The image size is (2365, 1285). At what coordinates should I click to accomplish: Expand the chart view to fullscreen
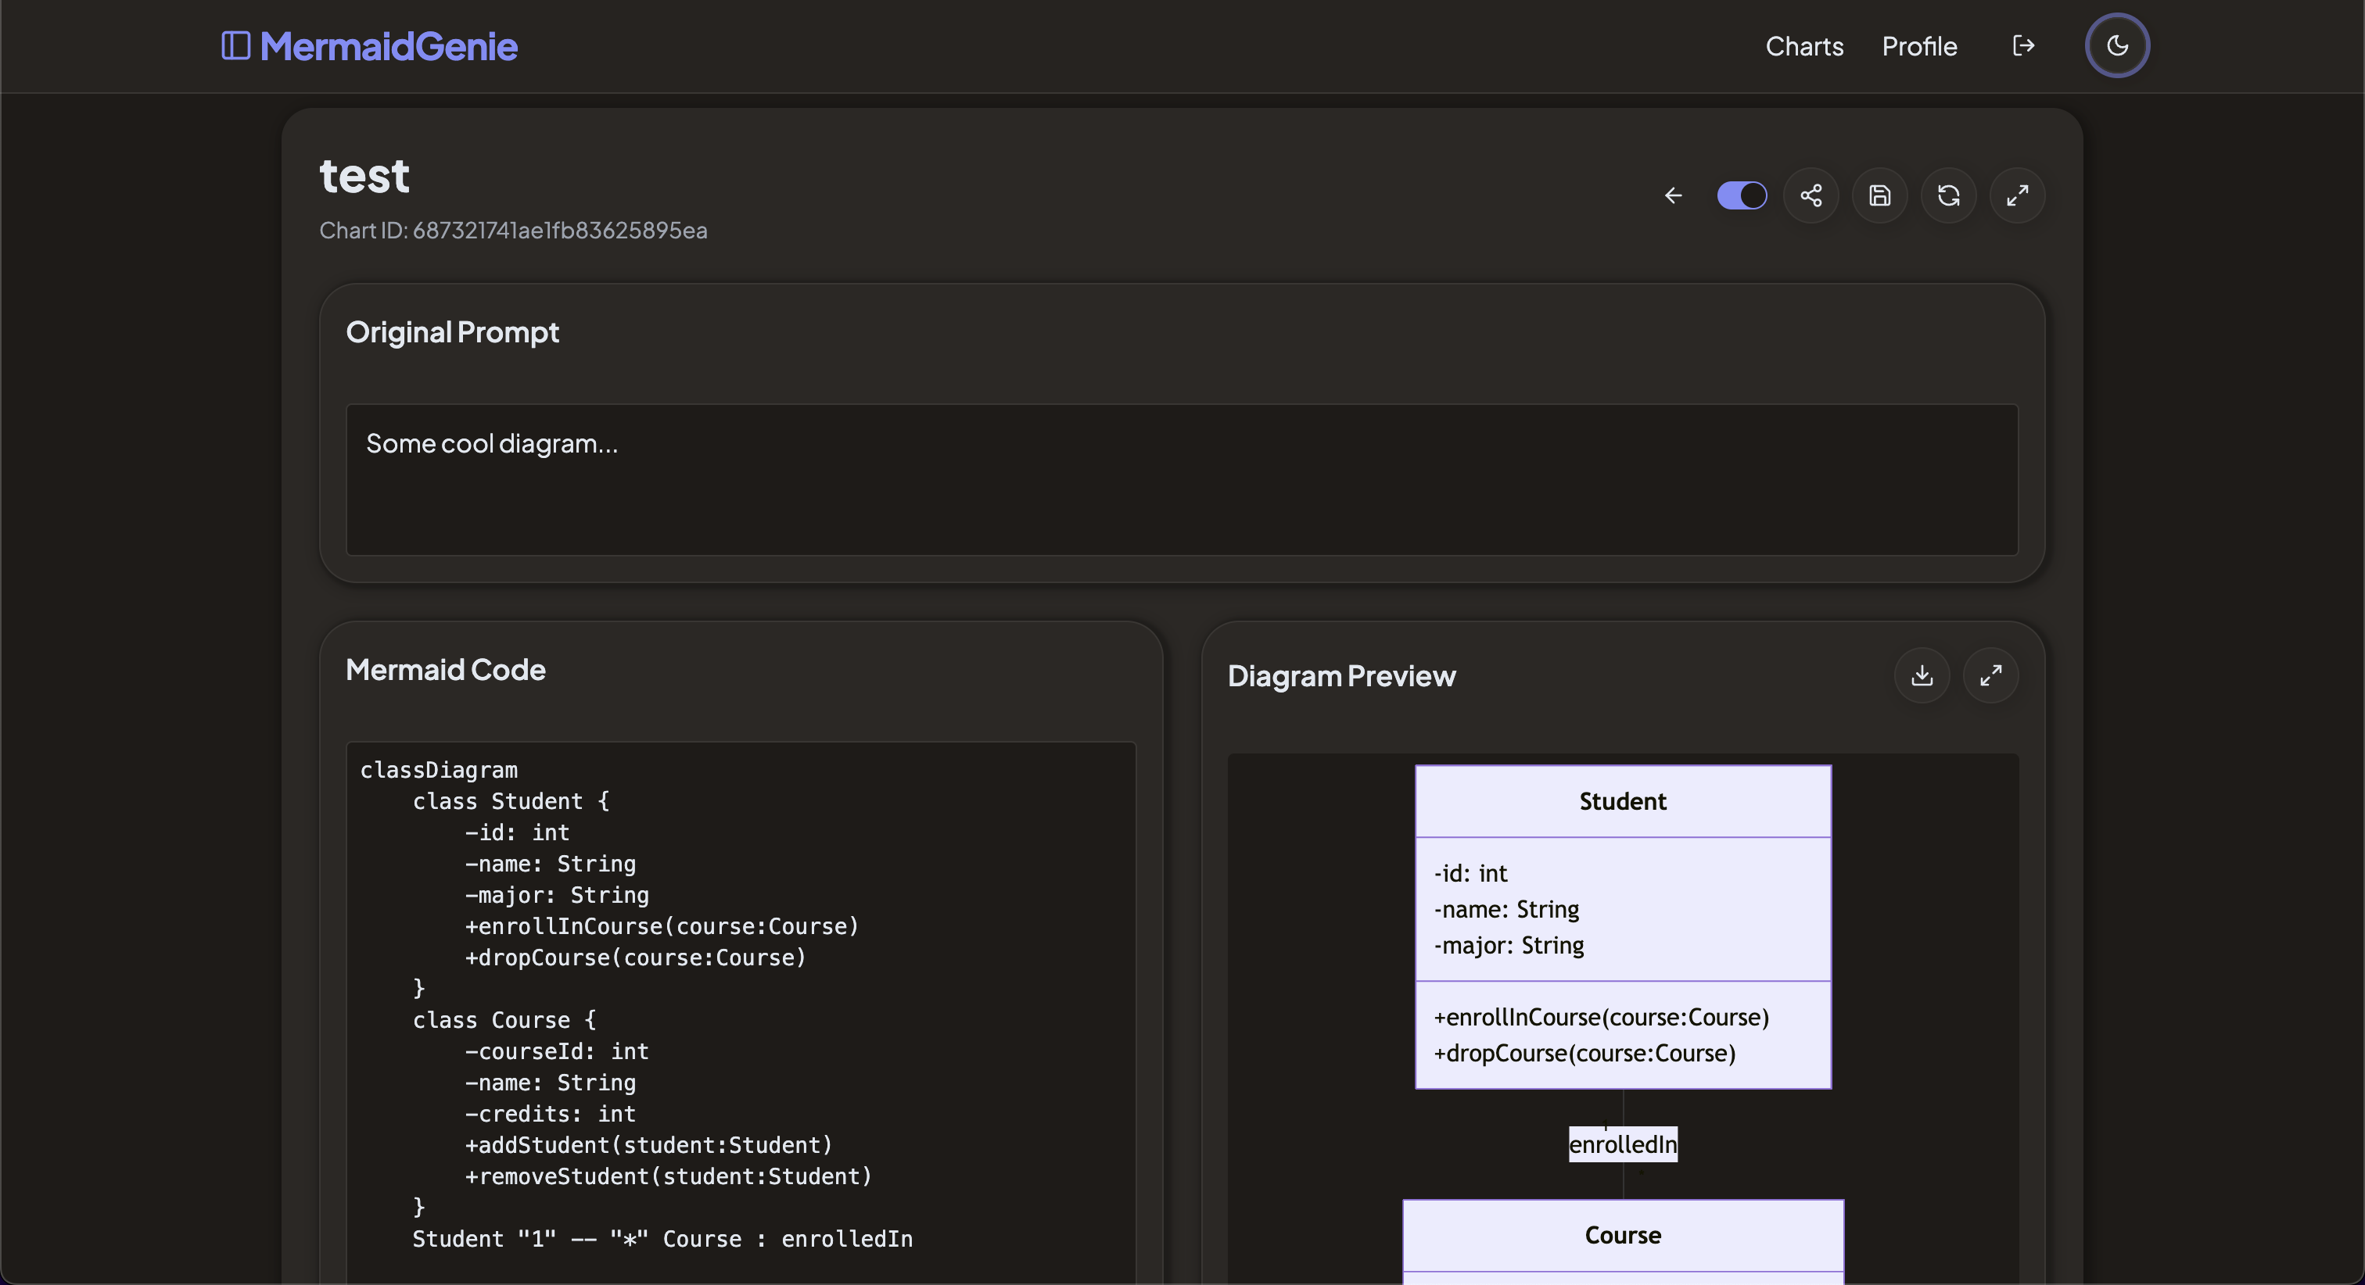pyautogui.click(x=2017, y=195)
